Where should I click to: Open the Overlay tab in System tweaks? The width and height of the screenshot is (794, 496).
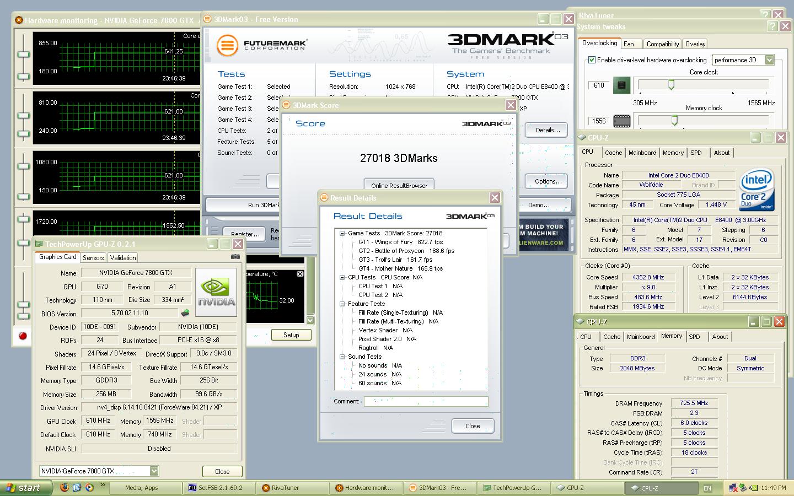tap(695, 44)
